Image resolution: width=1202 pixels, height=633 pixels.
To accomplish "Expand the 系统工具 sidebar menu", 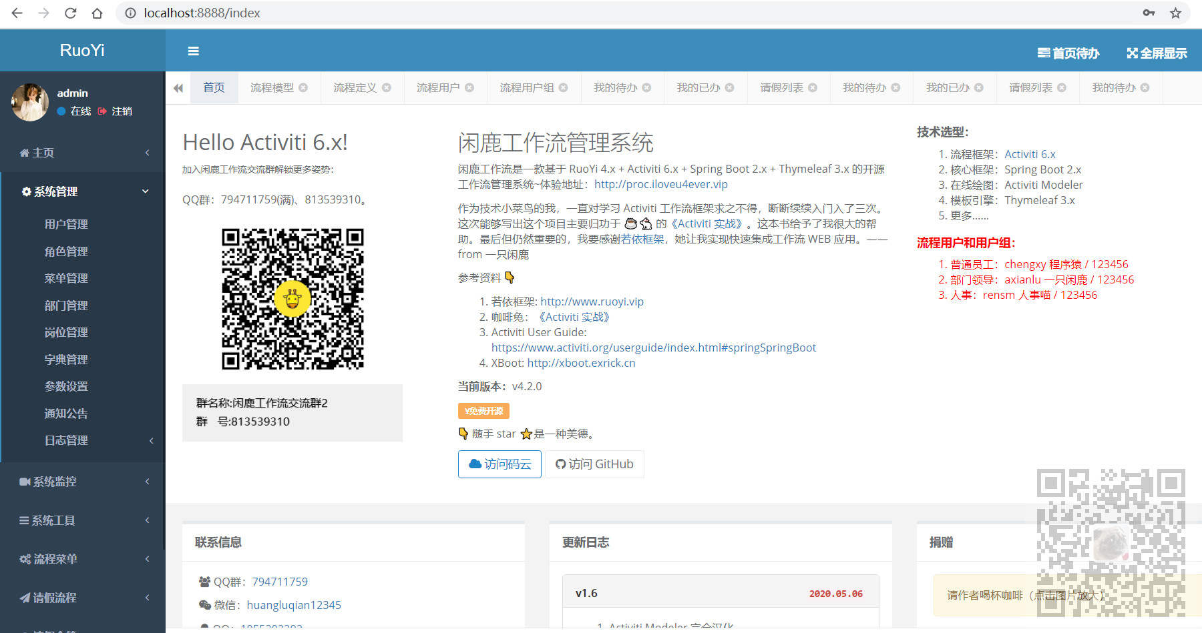I will 83,520.
